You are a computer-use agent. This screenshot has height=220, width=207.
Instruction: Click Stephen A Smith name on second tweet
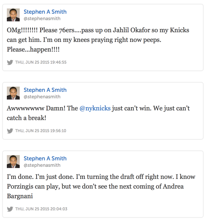pos(45,90)
